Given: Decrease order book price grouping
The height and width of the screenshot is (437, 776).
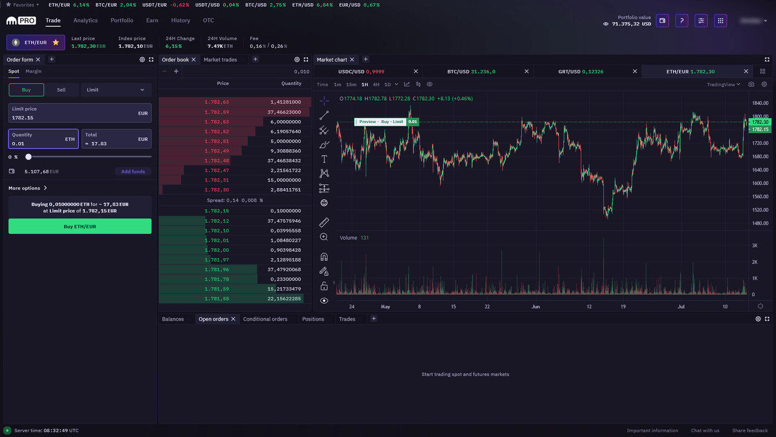Looking at the screenshot, I should 164,72.
